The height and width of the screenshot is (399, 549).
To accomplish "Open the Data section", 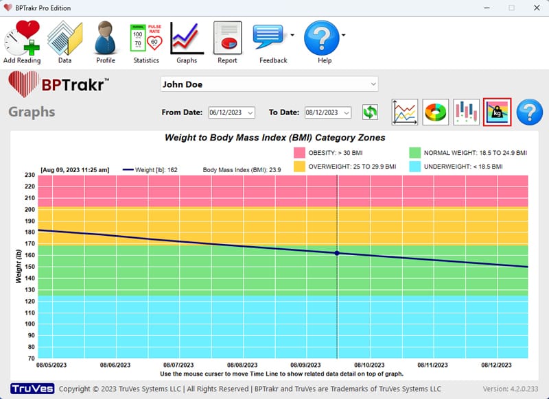I will click(65, 41).
